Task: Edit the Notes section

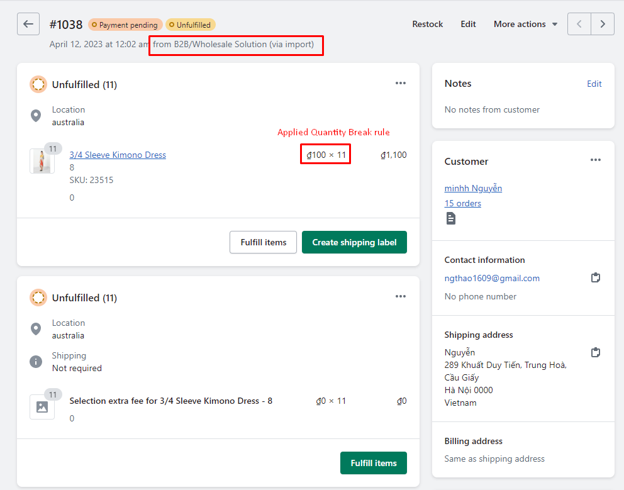Action: click(594, 84)
